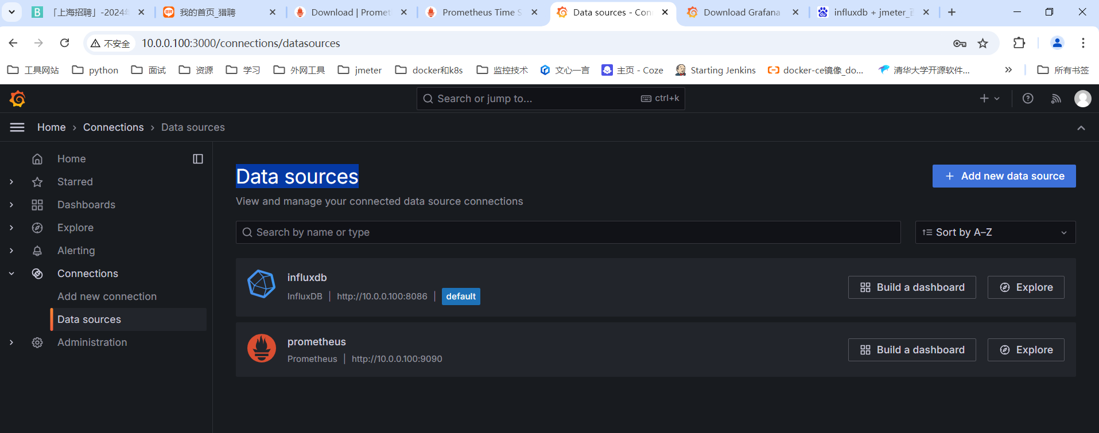Open the user profile avatar
This screenshot has width=1099, height=433.
click(x=1083, y=99)
